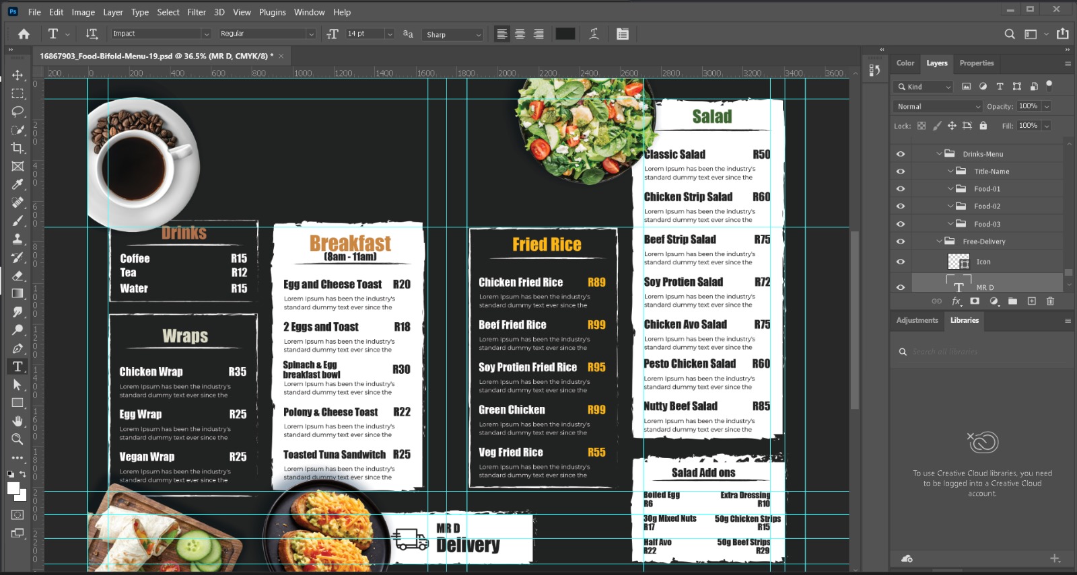Hide the Drinks-Menu layer group
1077x575 pixels.
(x=901, y=154)
